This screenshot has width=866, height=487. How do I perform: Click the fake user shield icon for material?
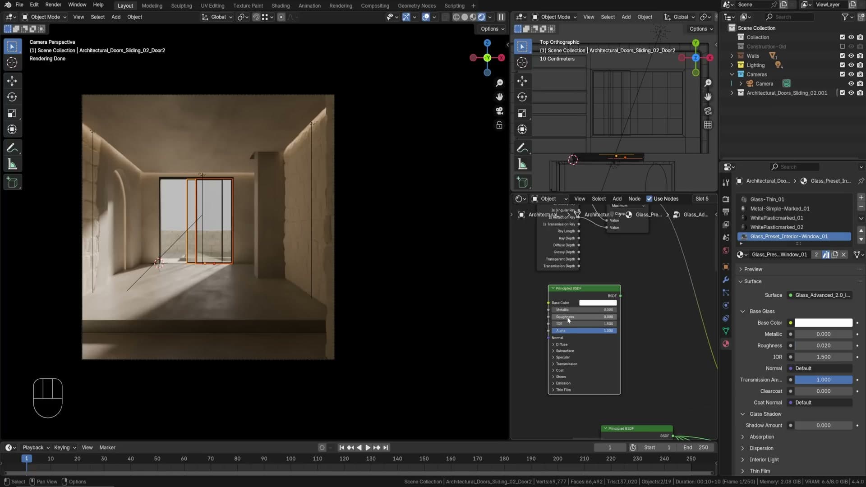[x=826, y=254]
